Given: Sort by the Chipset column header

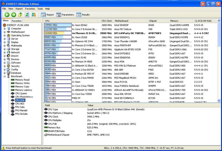Looking at the screenshot, I should coord(158,21).
